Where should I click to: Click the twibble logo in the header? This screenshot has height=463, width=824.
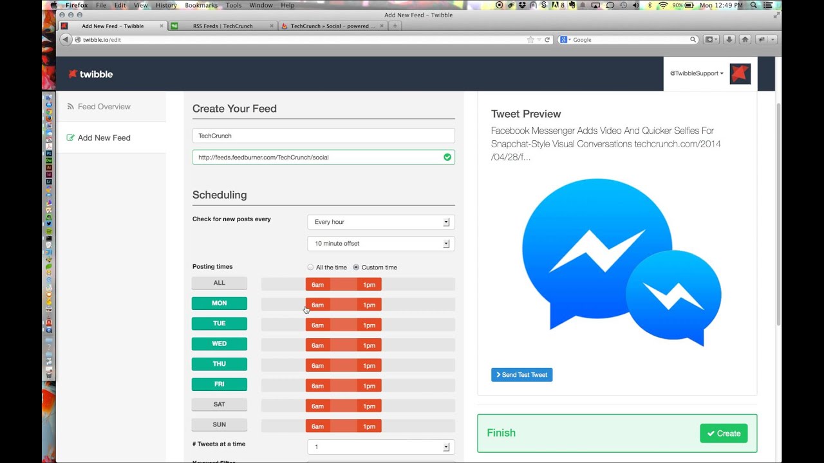point(91,74)
